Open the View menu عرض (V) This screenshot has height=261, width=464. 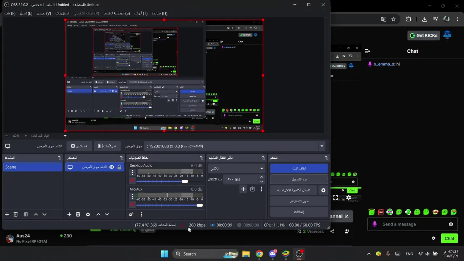[44, 13]
